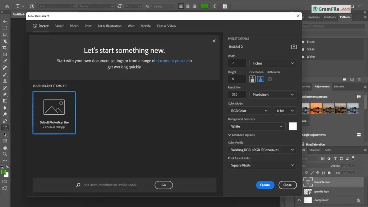Select the Eraser tool
The image size is (368, 207).
tap(5, 95)
